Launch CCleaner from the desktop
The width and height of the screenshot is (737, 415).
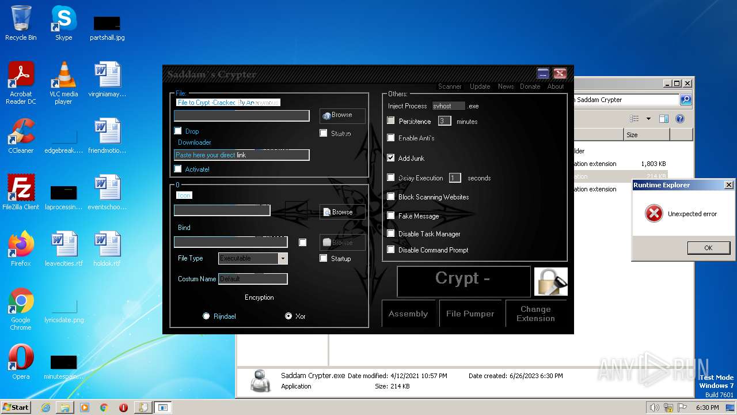21,136
